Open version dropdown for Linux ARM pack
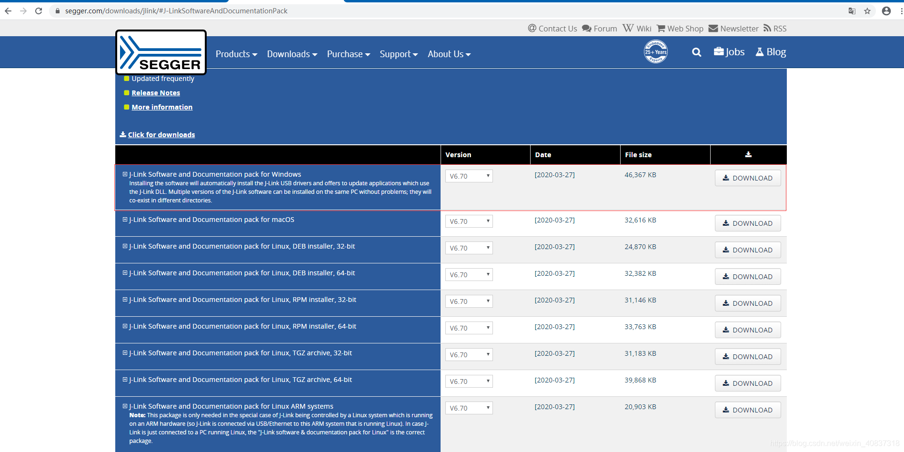Viewport: 904px width, 452px height. (x=469, y=408)
